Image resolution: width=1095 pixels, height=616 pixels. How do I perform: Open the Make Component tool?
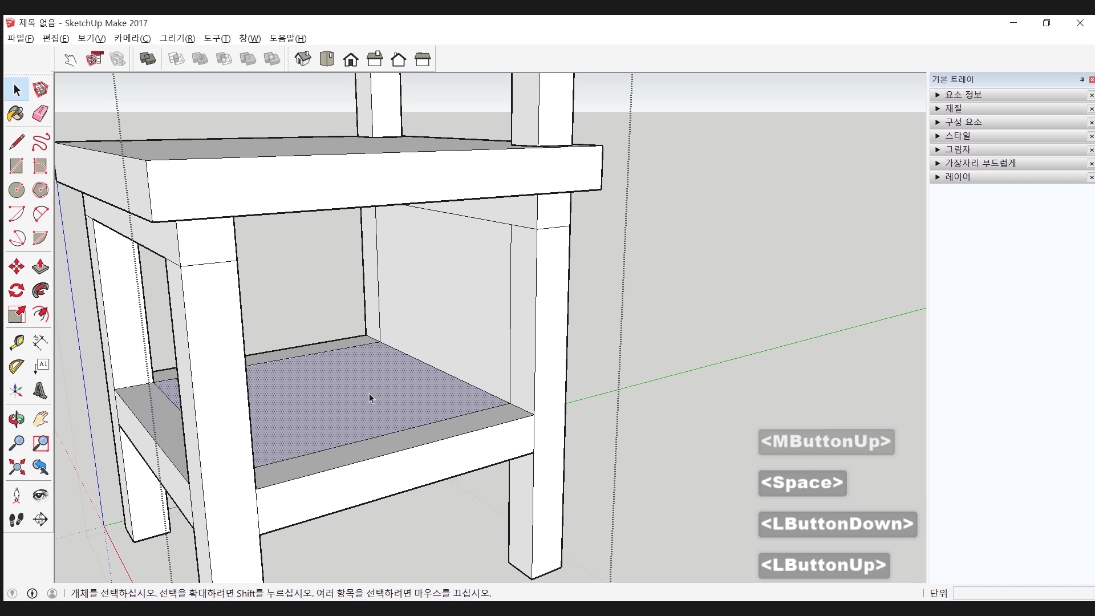tap(40, 90)
